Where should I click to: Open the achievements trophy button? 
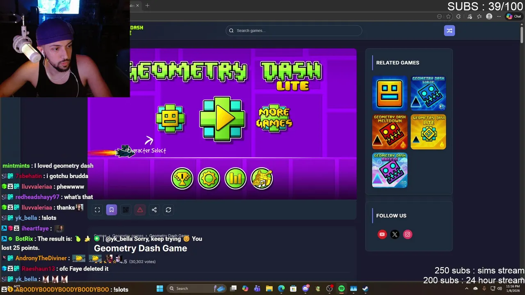(182, 178)
